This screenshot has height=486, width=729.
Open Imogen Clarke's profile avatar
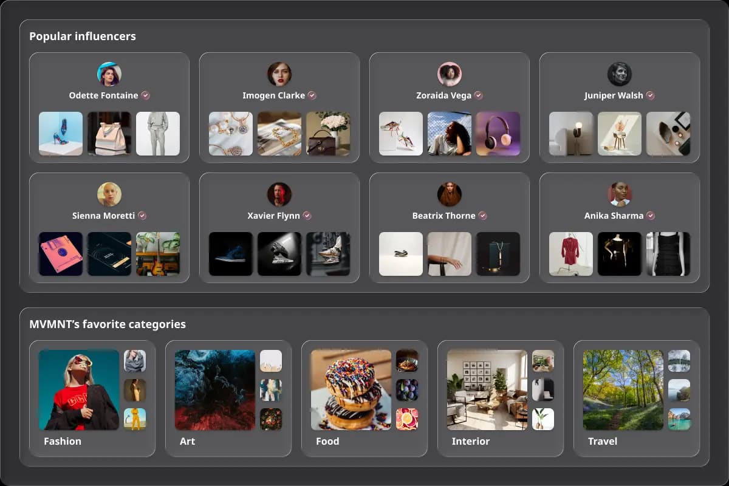pos(279,74)
